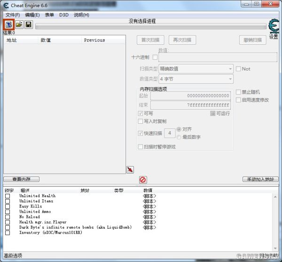Toggle the 十六进制 hex checkbox
282x262 pixels.
[155, 57]
